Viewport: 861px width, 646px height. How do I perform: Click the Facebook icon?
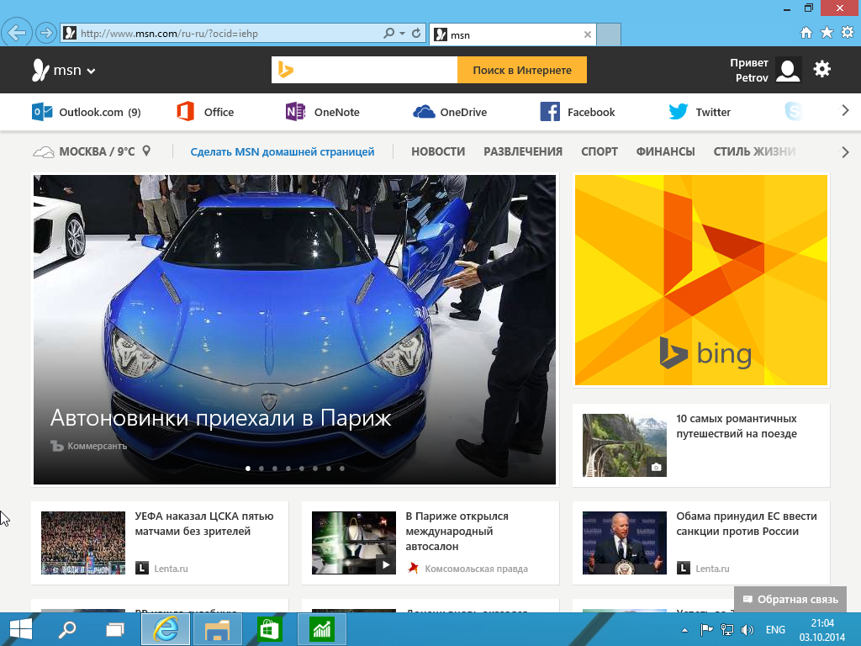(x=551, y=111)
